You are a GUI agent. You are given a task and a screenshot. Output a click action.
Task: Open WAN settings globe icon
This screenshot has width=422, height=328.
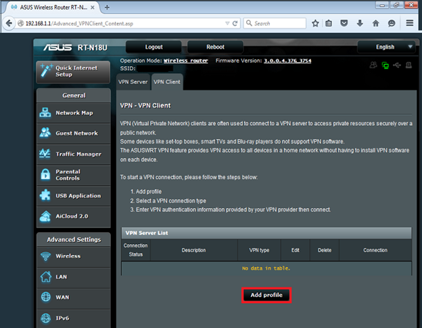pyautogui.click(x=46, y=297)
